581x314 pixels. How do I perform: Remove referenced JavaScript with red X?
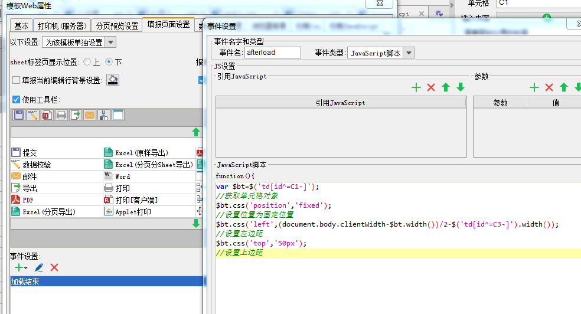point(431,87)
